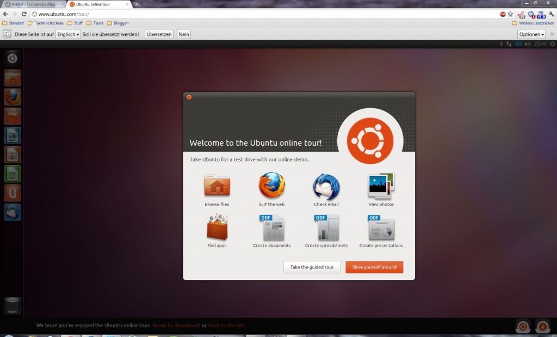Viewport: 557px width, 337px height.
Task: Open Ubuntu One in the launcher
Action: (13, 193)
